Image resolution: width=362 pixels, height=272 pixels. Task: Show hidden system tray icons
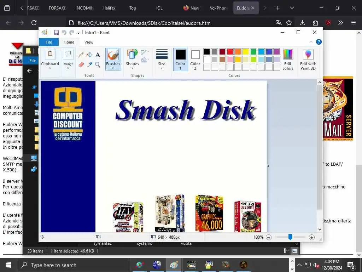pos(299,265)
